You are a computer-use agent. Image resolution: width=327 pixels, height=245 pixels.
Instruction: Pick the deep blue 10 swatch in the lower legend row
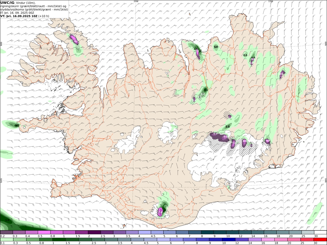click(229, 239)
